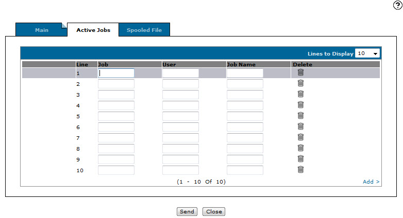Focus the User field on line 3
Viewport: 403px width, 218px height.
[180, 95]
